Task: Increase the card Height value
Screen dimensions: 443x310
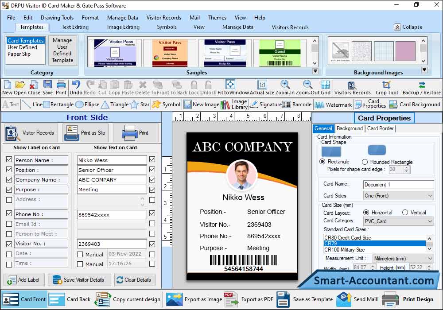Action: pyautogui.click(x=429, y=266)
